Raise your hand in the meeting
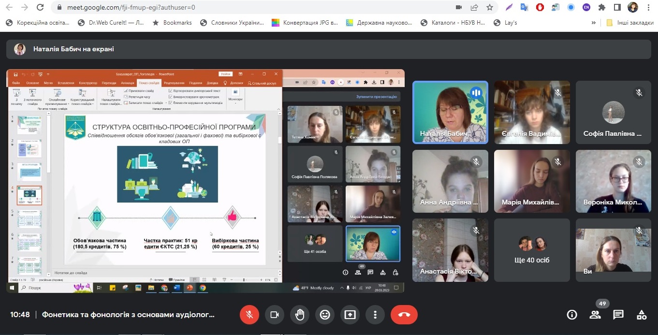 (300, 315)
